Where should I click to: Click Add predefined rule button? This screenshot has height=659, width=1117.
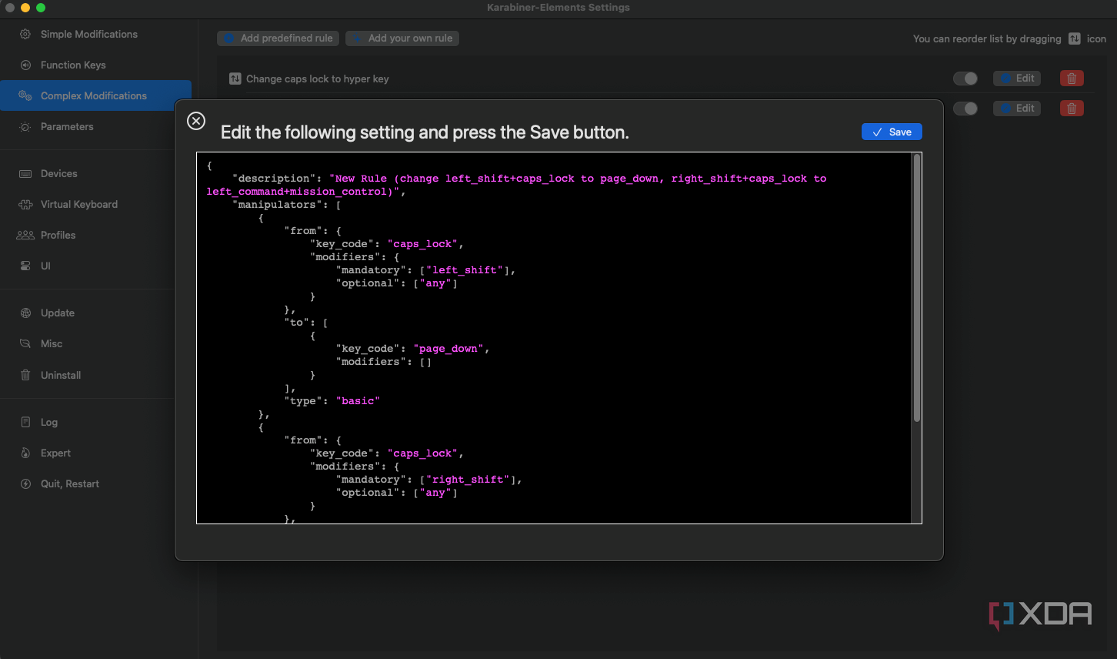click(x=278, y=38)
